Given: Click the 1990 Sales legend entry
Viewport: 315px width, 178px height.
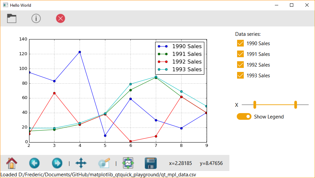Looking at the screenshot, I should click(x=180, y=46).
